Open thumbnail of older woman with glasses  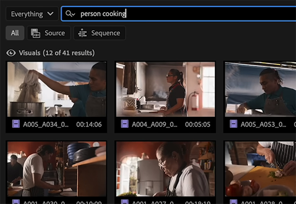165,169
